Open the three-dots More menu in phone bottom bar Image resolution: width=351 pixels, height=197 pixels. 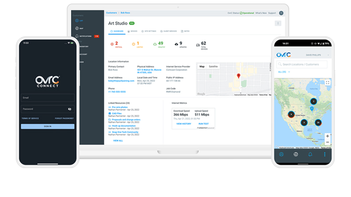pos(325,155)
